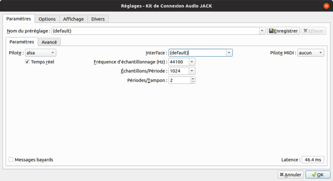Expand the Nom du préréglage list arrow
The width and height of the screenshot is (333, 181).
click(x=262, y=31)
